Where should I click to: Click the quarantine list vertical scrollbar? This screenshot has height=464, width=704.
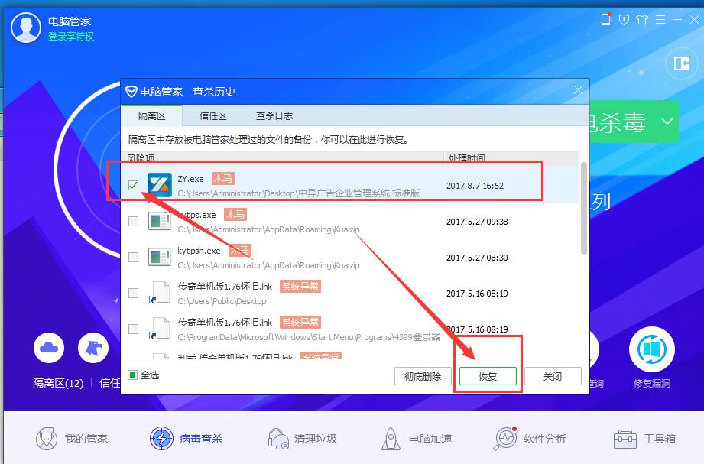pos(584,208)
